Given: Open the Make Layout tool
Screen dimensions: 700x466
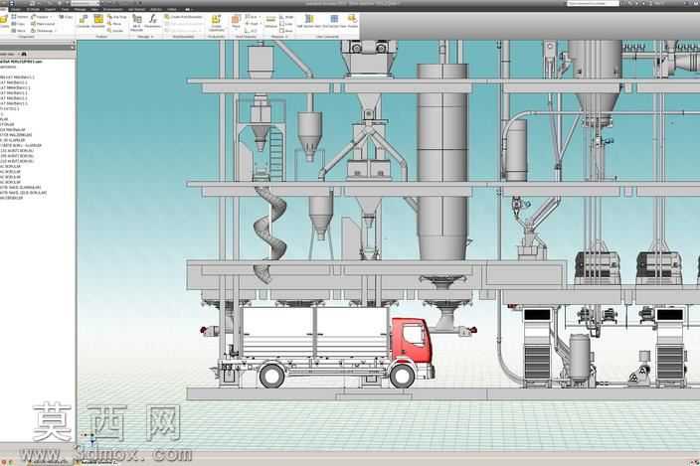Looking at the screenshot, I should [x=41, y=24].
